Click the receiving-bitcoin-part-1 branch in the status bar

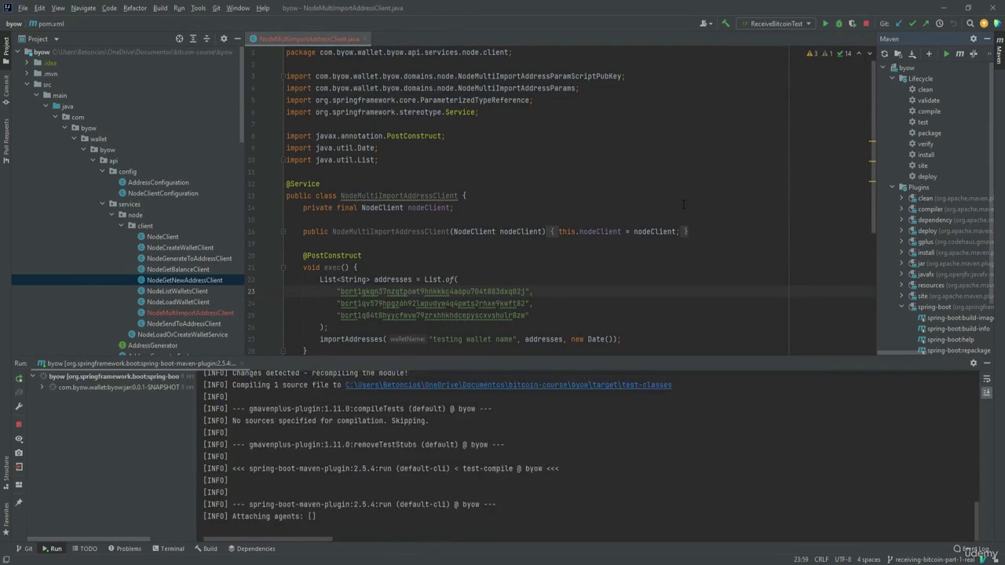(x=930, y=560)
